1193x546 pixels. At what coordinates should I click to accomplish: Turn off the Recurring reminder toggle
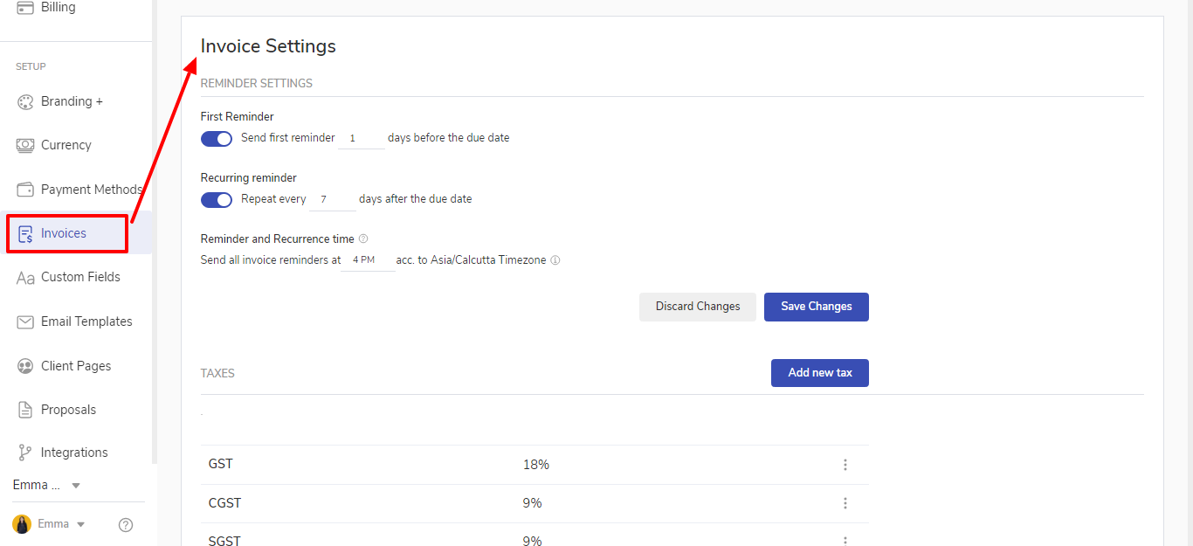pyautogui.click(x=217, y=199)
